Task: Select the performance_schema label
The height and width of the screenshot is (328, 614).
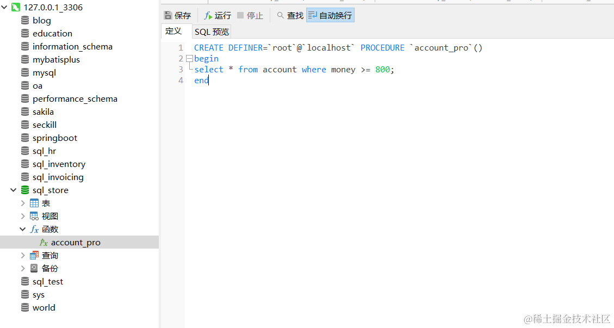Action: pos(75,99)
